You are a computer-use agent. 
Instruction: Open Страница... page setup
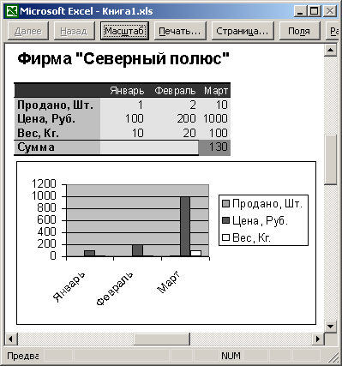coord(243,31)
